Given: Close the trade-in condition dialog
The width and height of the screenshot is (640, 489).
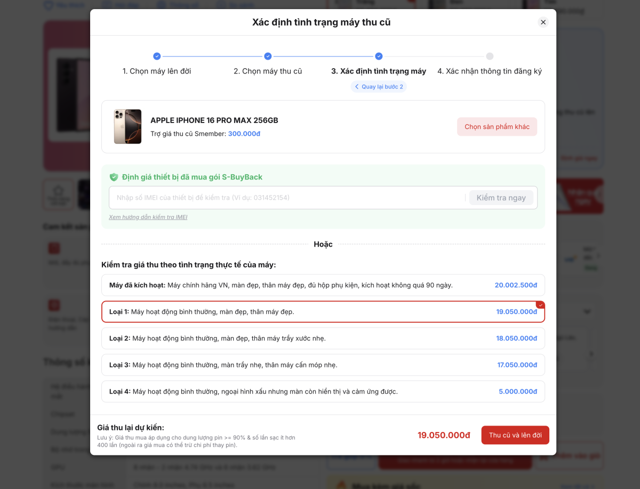Looking at the screenshot, I should [x=543, y=22].
